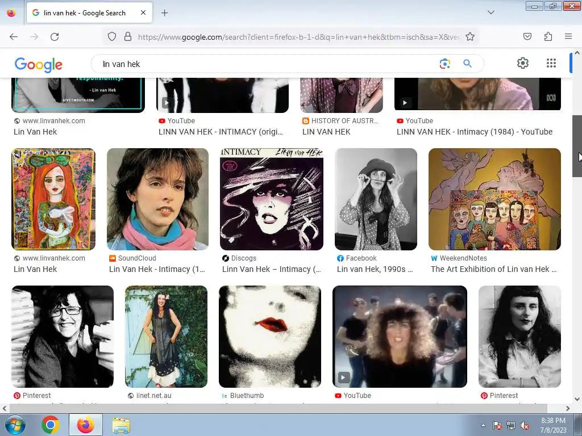The width and height of the screenshot is (582, 436).
Task: Open LINN VAN HEK - Intimacy (1984) YouTube link
Action: pyautogui.click(x=475, y=132)
